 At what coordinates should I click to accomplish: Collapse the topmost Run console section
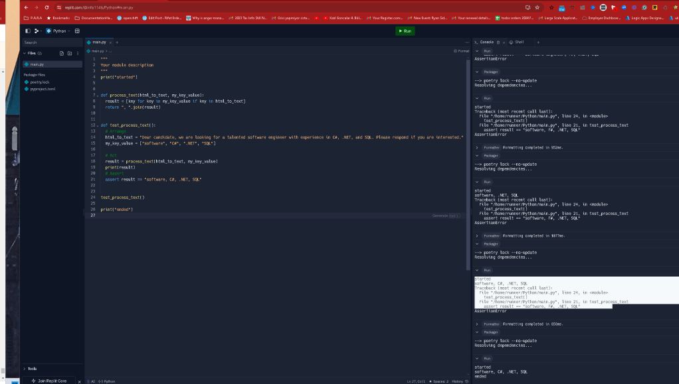pyautogui.click(x=477, y=51)
